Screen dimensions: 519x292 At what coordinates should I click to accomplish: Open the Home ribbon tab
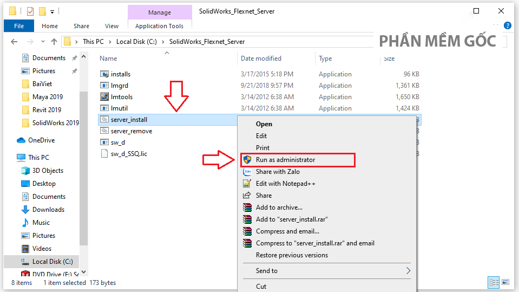50,26
